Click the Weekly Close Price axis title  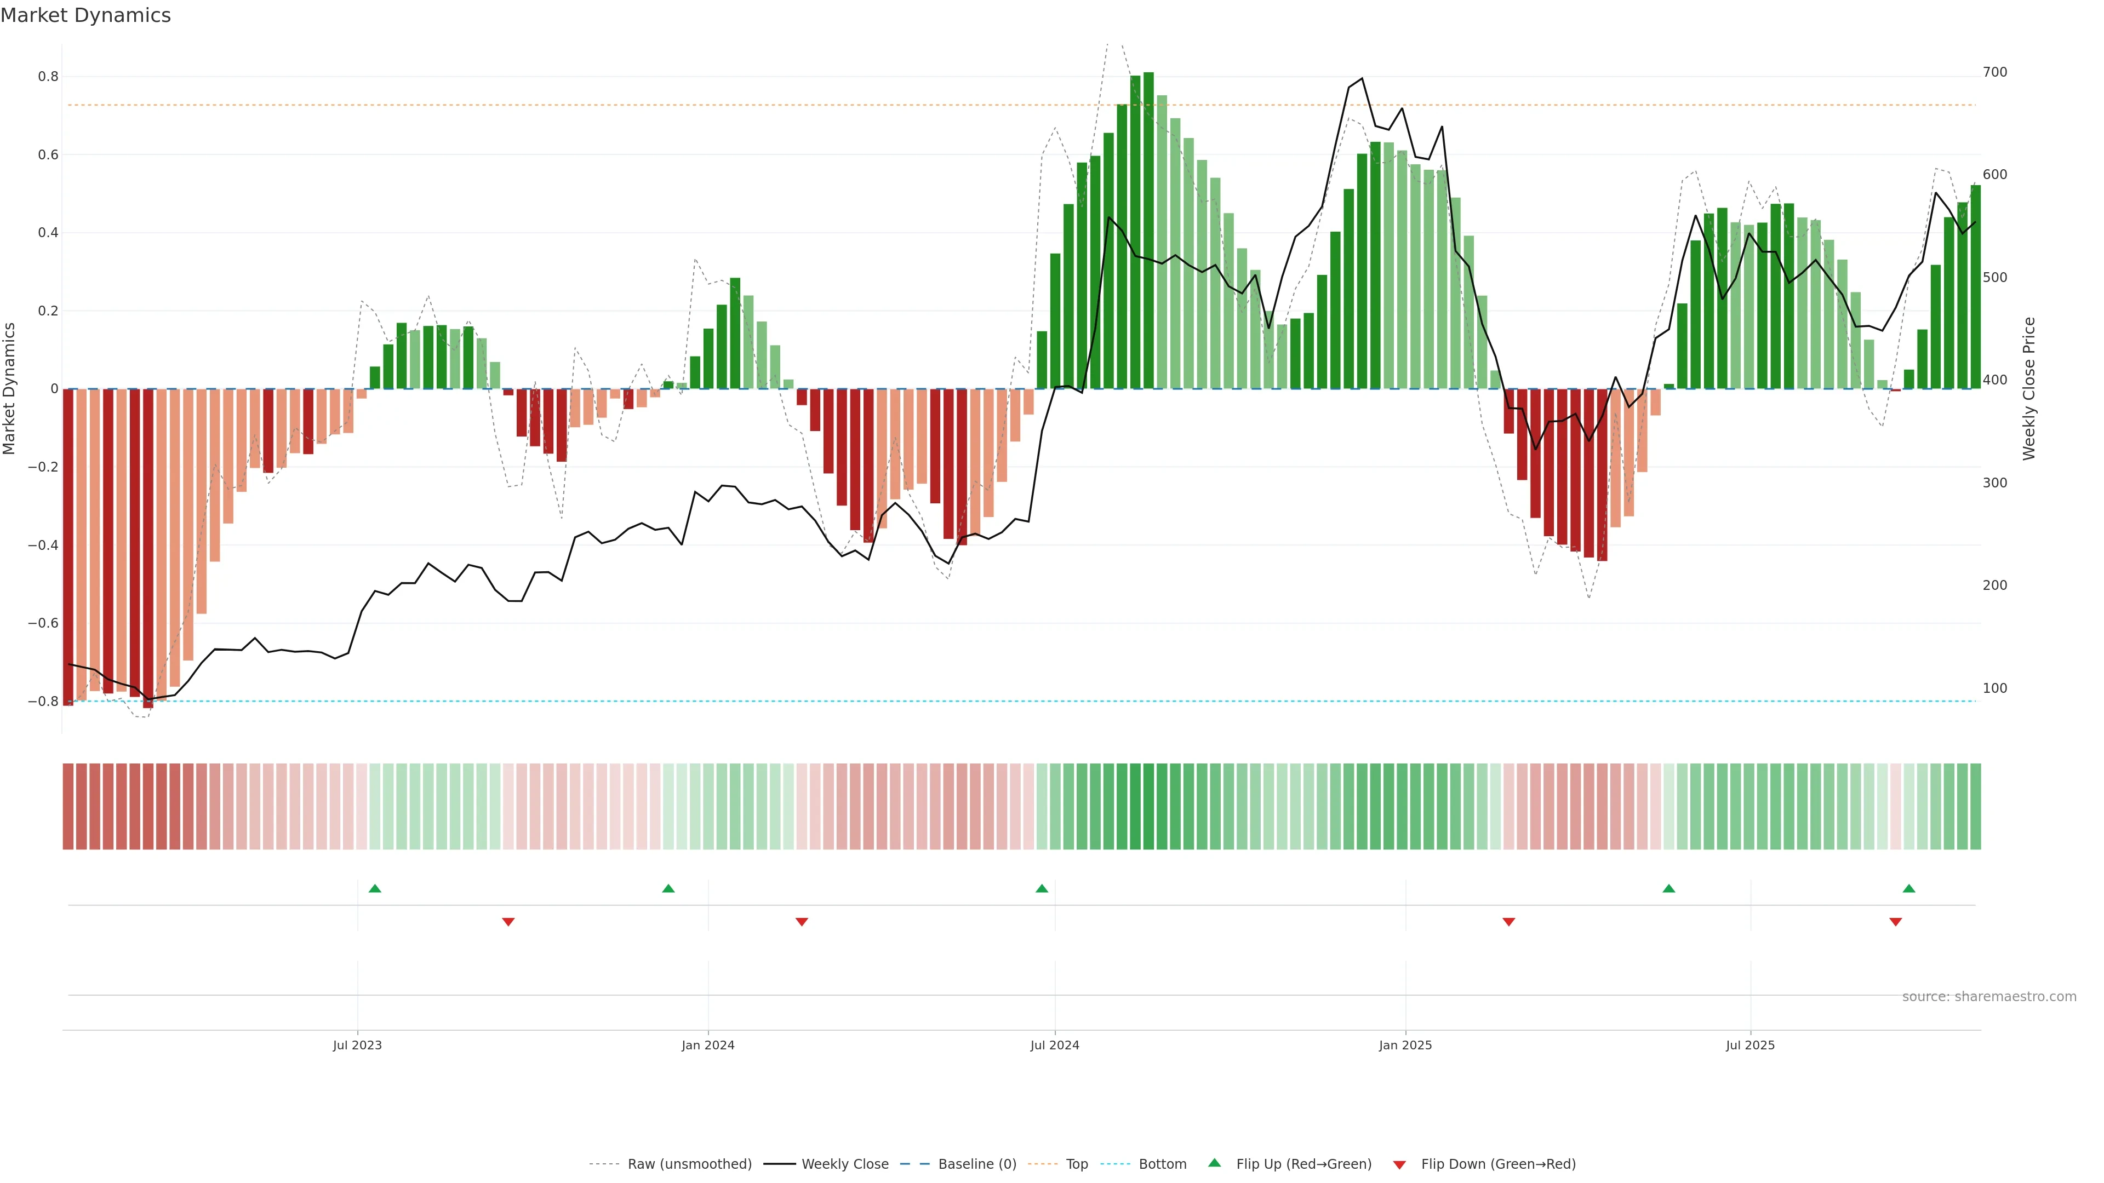click(x=2029, y=389)
